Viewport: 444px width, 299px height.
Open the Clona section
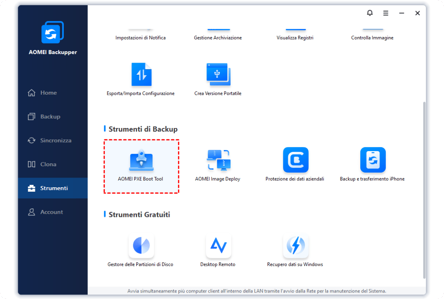point(53,164)
